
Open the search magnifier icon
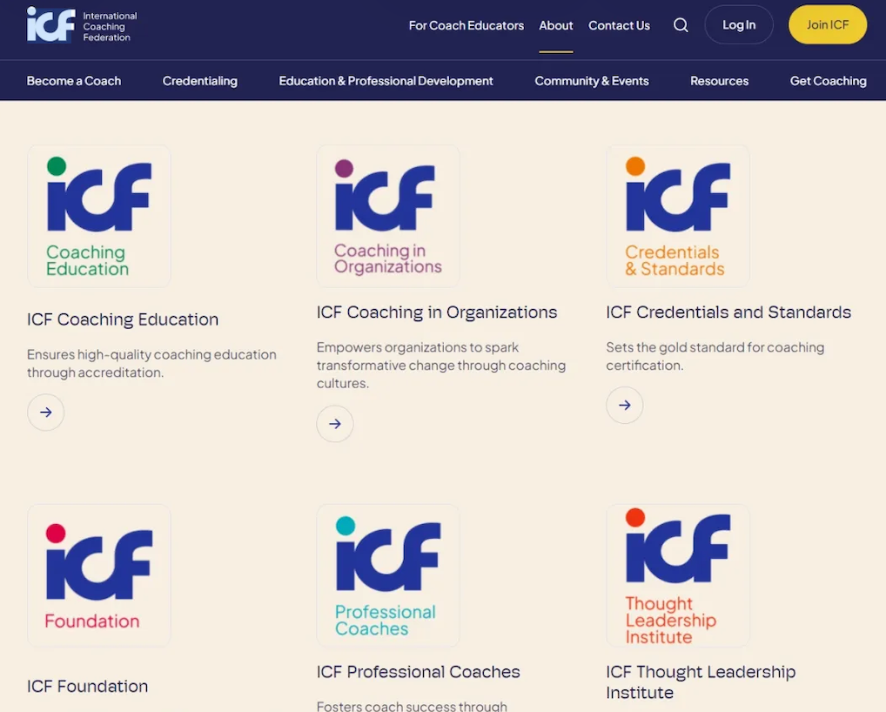[681, 25]
